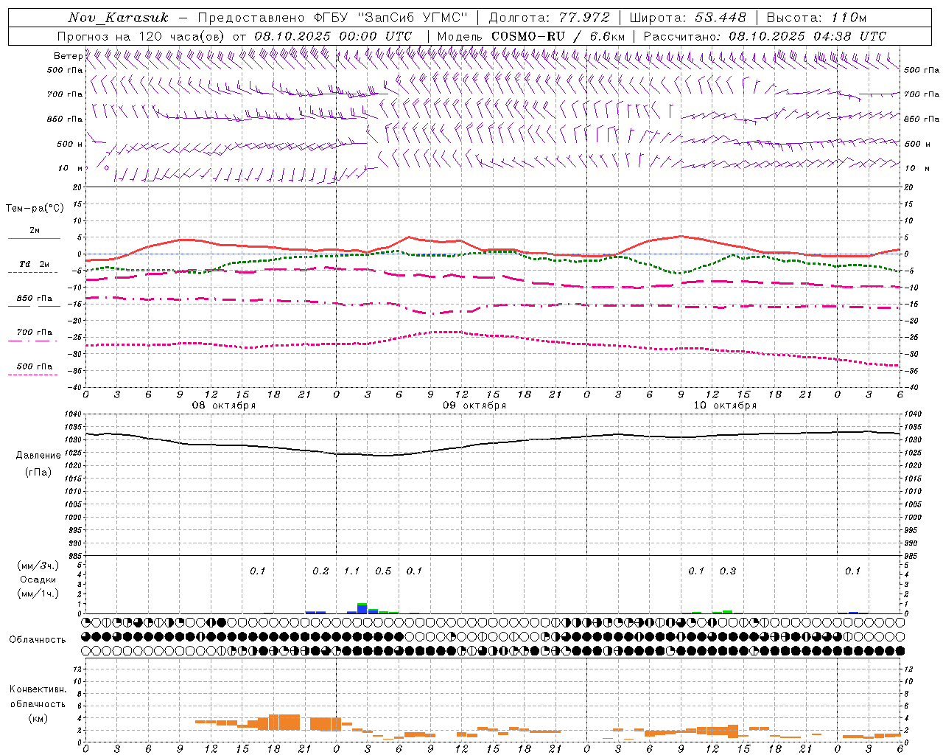Click the '09 октября' date label

pyautogui.click(x=474, y=406)
